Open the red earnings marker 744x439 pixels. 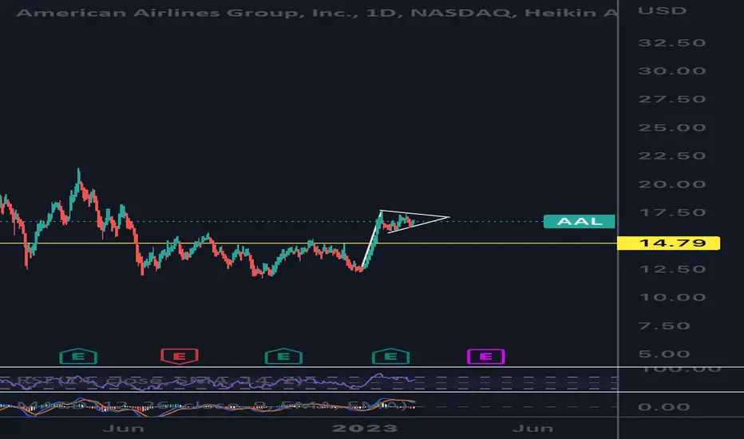[180, 356]
